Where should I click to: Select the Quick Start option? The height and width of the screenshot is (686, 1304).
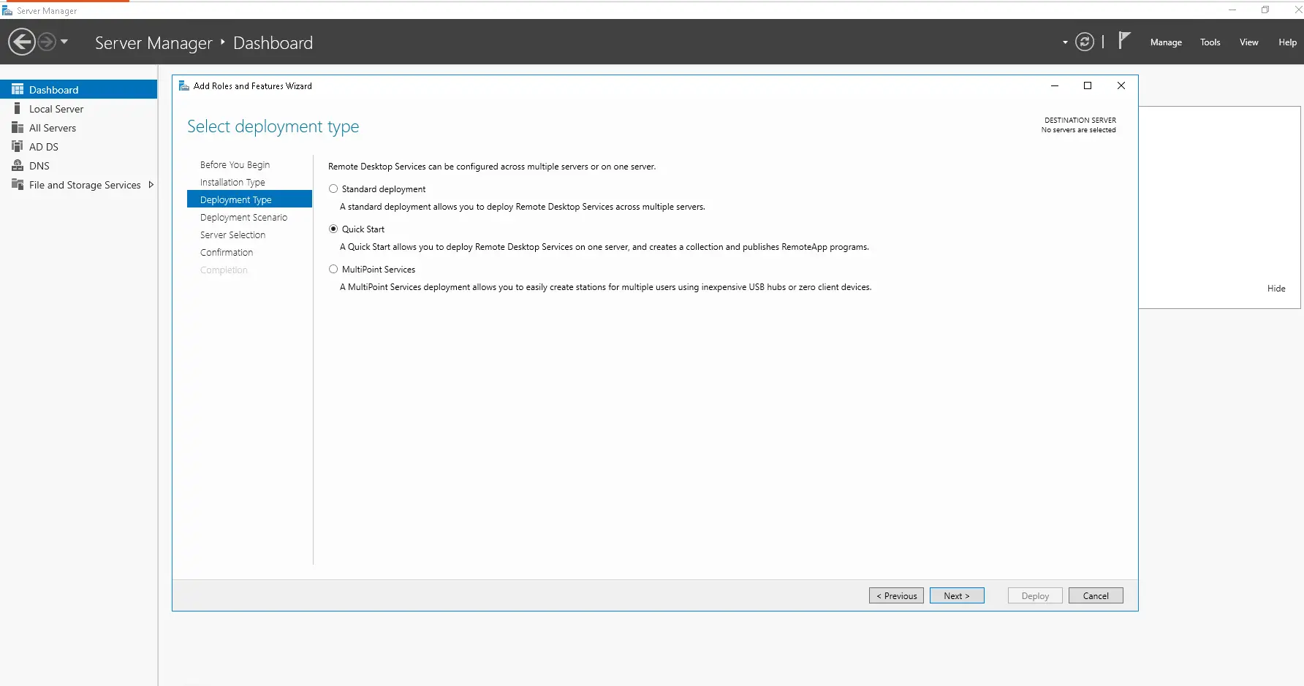[x=333, y=229]
